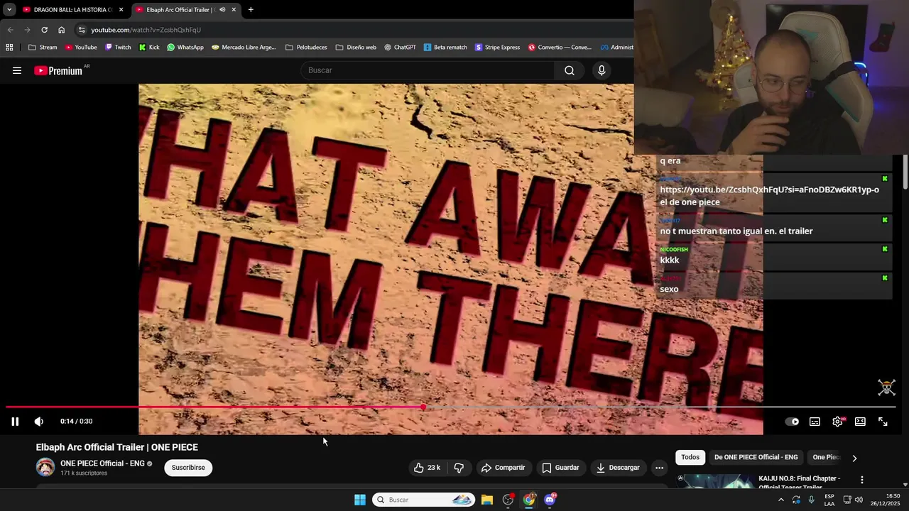Open ONE PIECE Official - ENG channel name
Screen dimensions: 909x511
[x=102, y=463]
